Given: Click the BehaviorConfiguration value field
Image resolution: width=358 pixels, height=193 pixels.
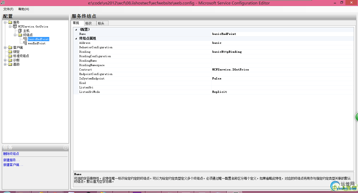Looking at the screenshot, I should (283, 47).
